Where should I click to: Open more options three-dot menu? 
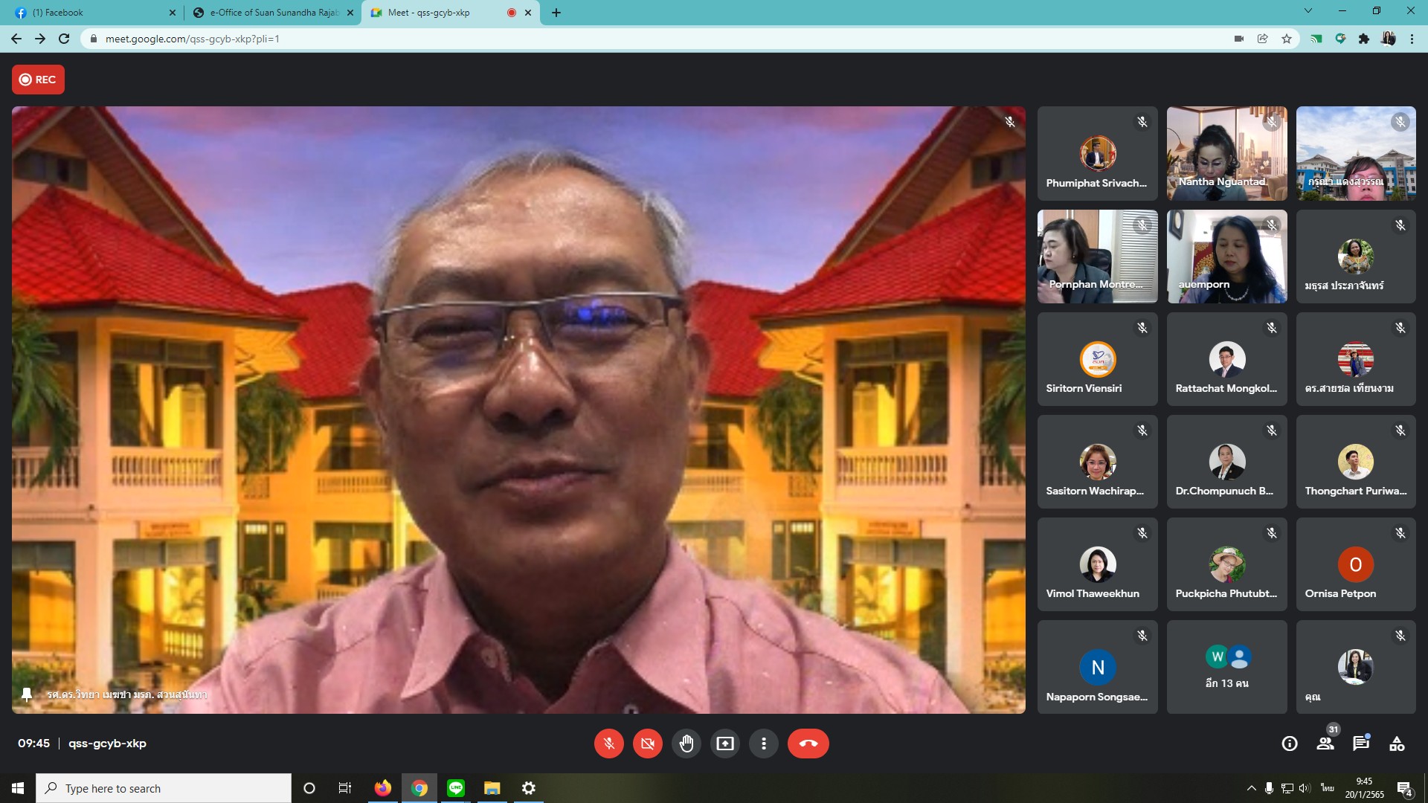click(763, 744)
